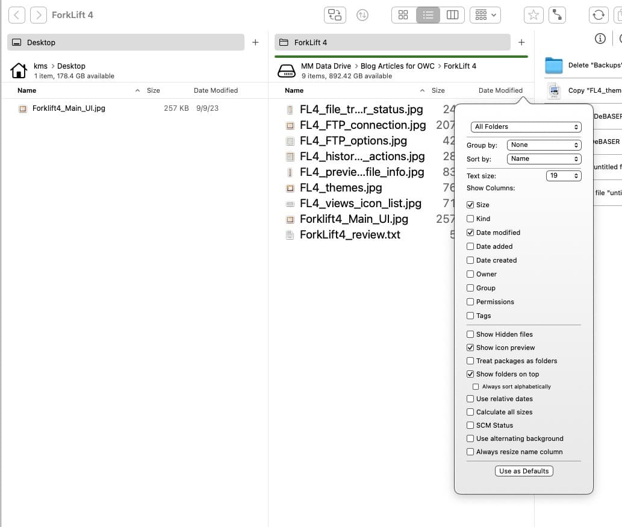
Task: Switch to column view
Action: 452,15
